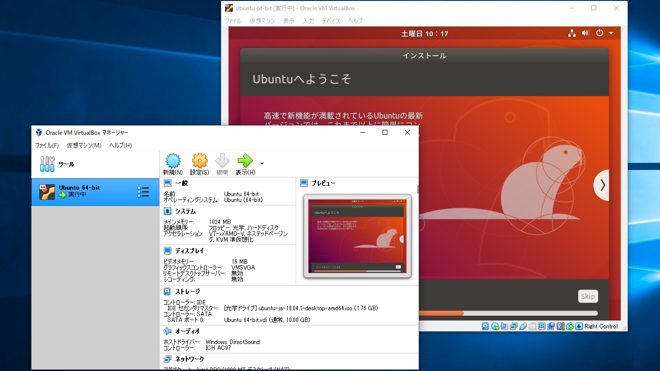Click the installer progress bar
Screen dimensions: 660x371
[508, 313]
